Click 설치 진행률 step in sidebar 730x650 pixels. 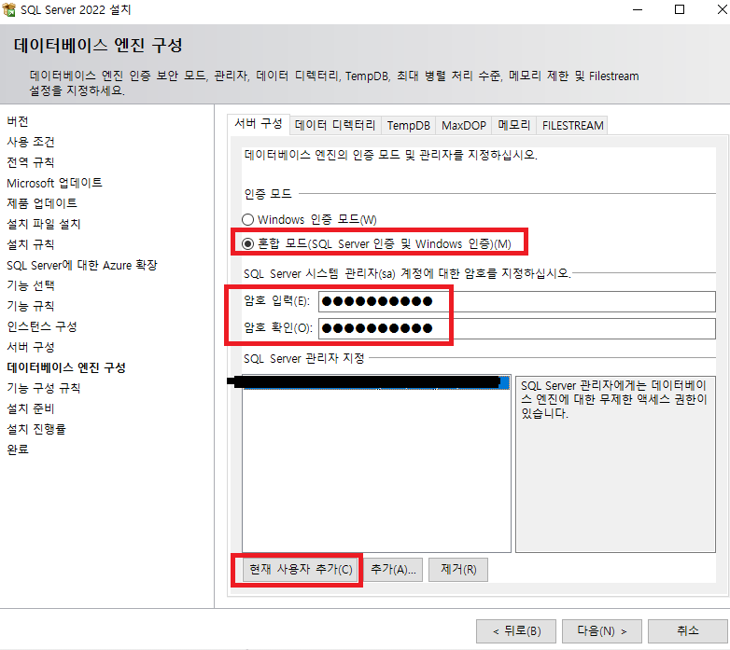36,429
